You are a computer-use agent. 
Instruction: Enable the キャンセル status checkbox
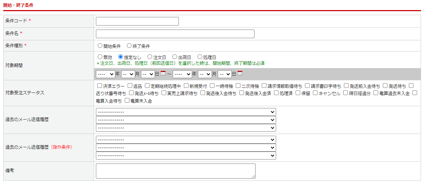(315, 93)
